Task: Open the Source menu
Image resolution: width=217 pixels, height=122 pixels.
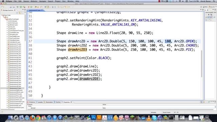Action: pyautogui.click(x=26, y=1)
